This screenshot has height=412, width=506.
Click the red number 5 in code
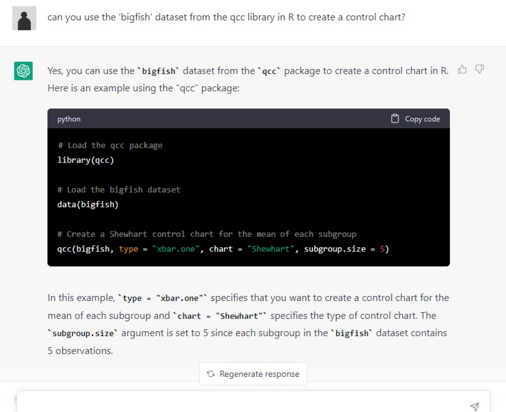(382, 249)
